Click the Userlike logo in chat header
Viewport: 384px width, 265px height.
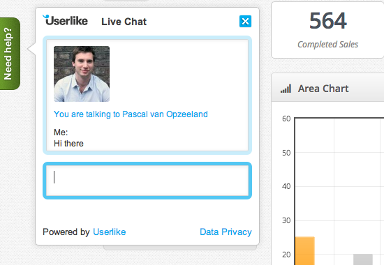point(65,20)
